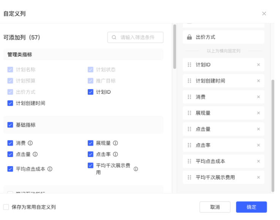This screenshot has width=280, height=220.
Task: Grab the drag handle for 计划ID
Action: [189, 65]
